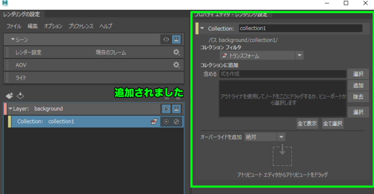This screenshot has height=194, width=374.
Task: Collapse the シーン section triangle
Action: (13, 39)
